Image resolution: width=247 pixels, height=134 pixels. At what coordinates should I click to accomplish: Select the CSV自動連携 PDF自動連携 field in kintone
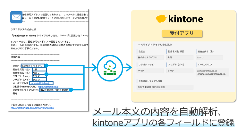(165, 87)
